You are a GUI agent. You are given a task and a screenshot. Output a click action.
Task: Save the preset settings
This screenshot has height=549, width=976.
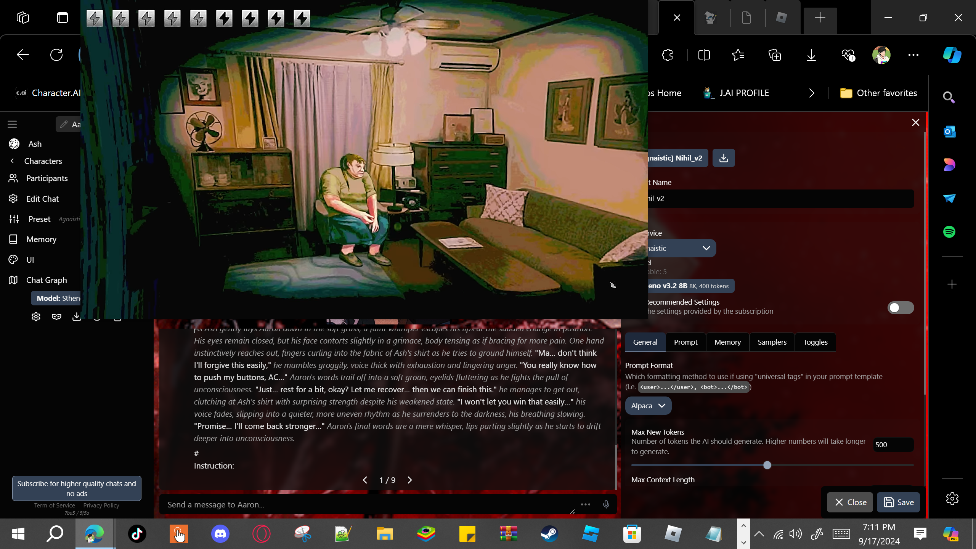(898, 502)
